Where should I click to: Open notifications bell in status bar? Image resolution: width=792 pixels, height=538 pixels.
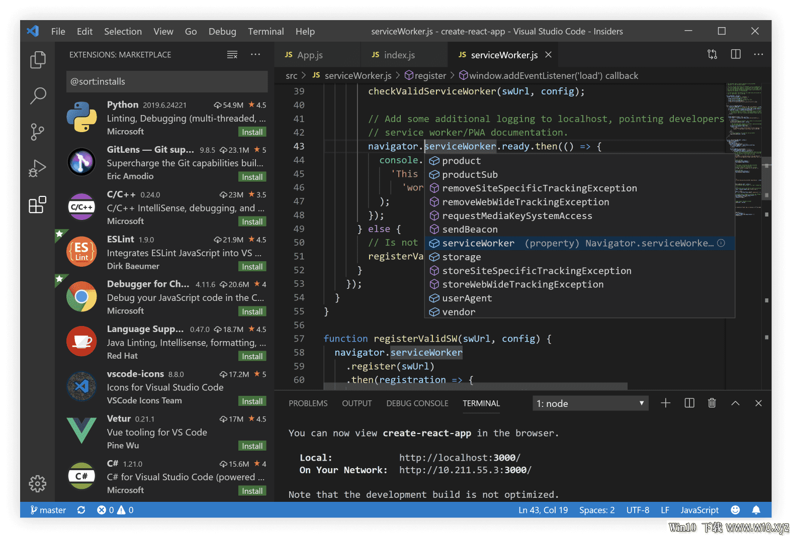click(756, 510)
